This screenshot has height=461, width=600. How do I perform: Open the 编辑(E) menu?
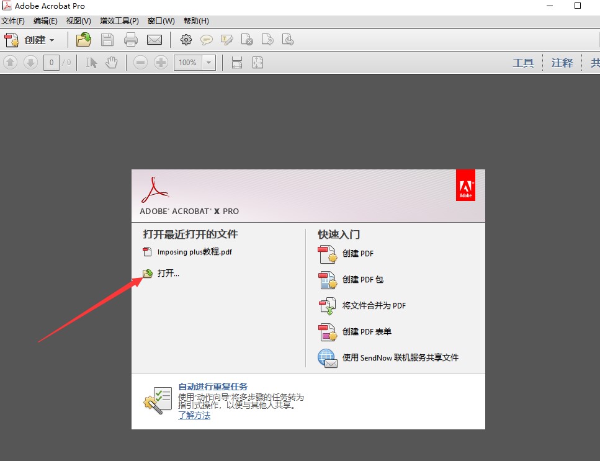click(x=45, y=21)
